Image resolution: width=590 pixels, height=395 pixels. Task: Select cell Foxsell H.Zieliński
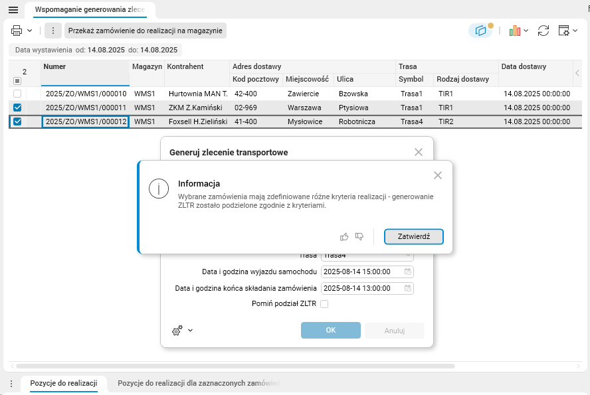(x=198, y=121)
